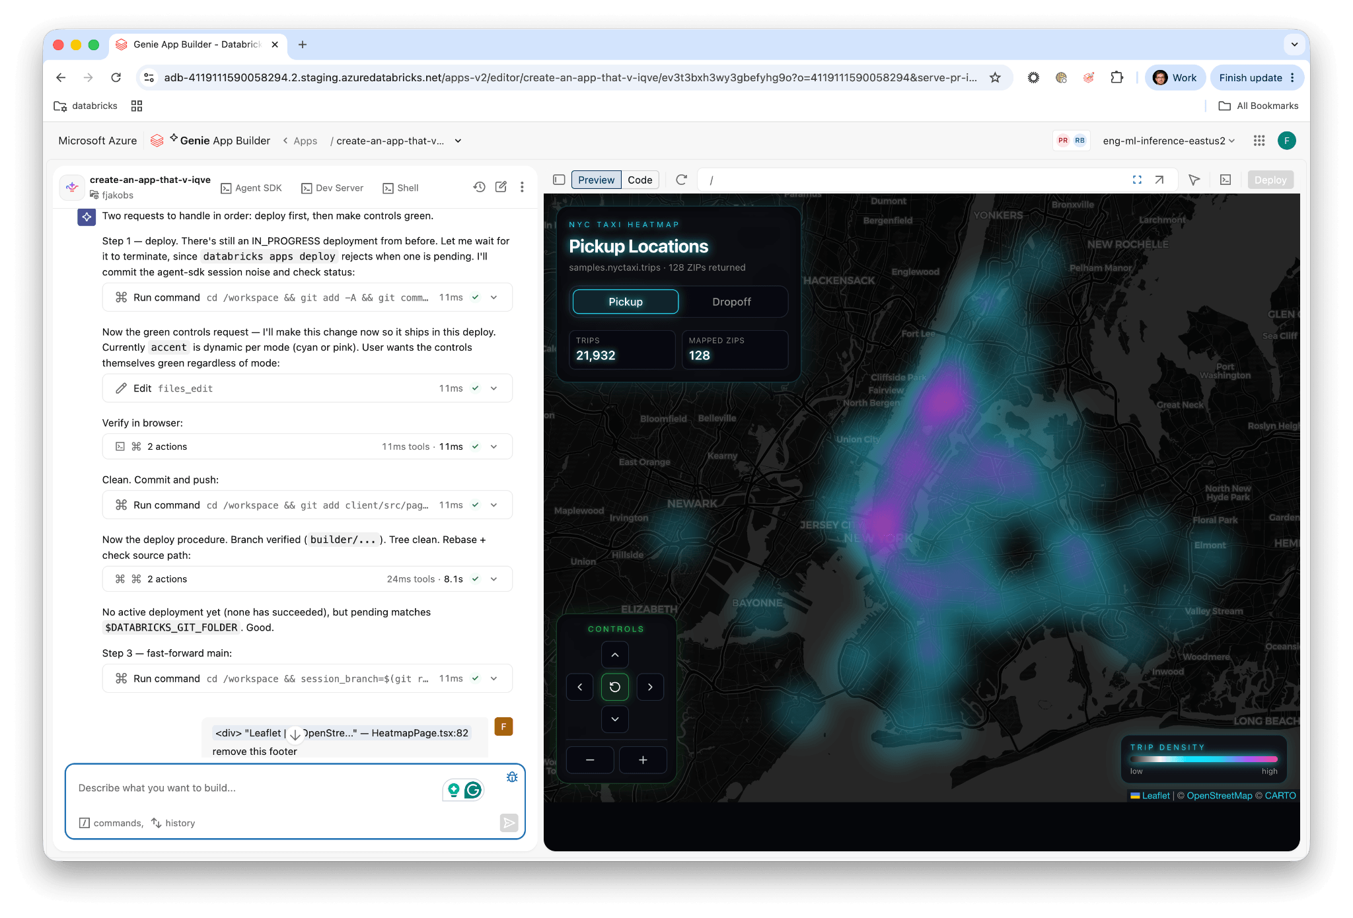This screenshot has width=1353, height=918.
Task: Open the Shell tab
Action: tap(400, 188)
